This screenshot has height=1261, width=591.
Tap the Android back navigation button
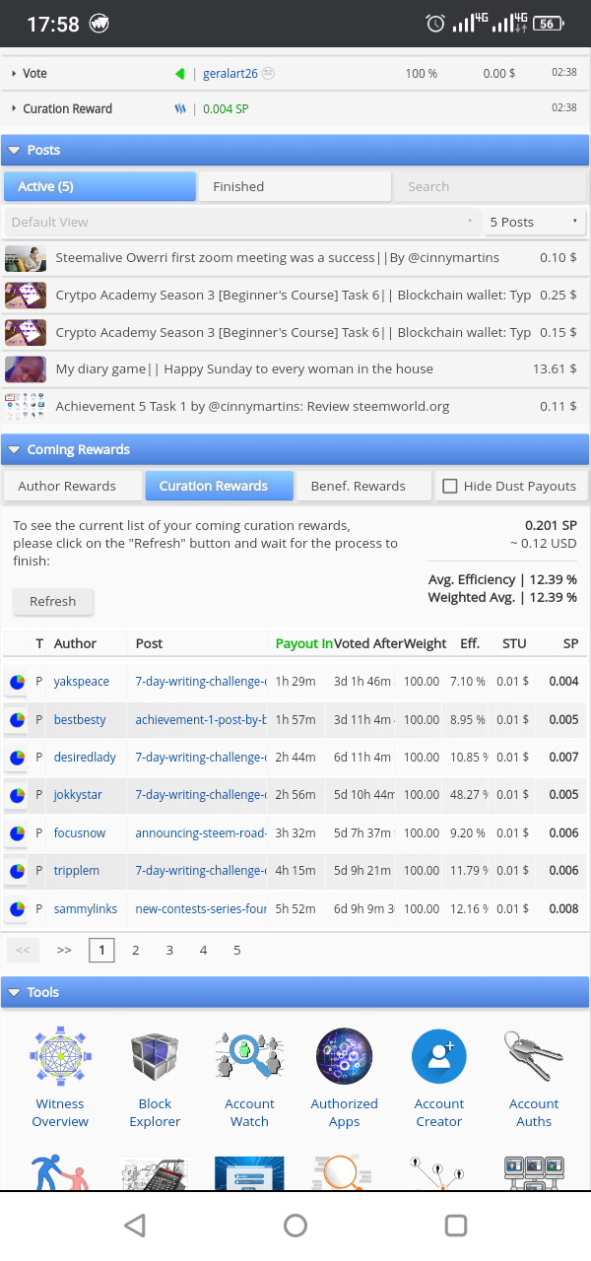click(x=135, y=1225)
